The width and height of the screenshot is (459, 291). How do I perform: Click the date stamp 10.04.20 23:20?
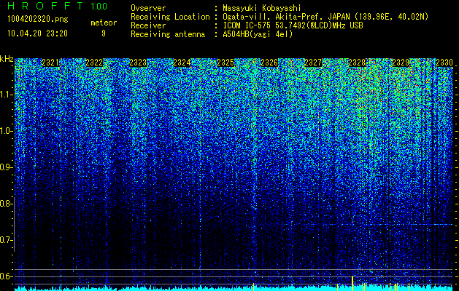37,33
